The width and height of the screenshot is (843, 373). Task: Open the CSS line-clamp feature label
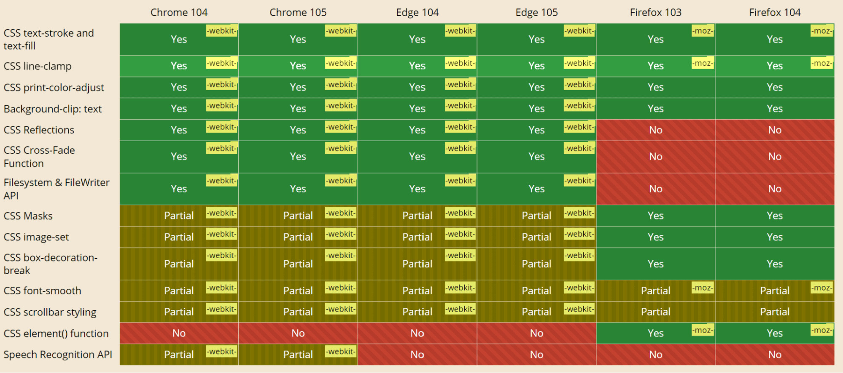[x=38, y=66]
